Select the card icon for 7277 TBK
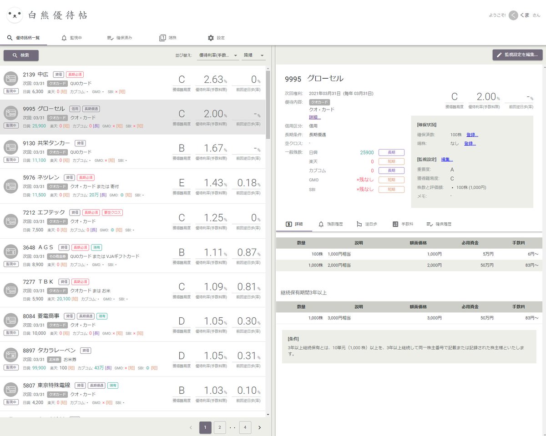The width and height of the screenshot is (546, 436). [x=10, y=290]
